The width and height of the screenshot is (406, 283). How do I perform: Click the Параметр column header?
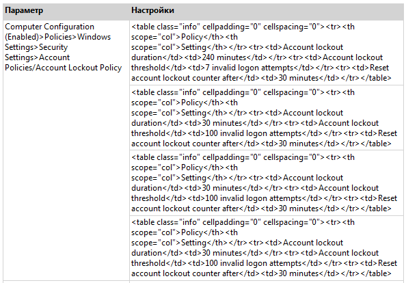(x=66, y=11)
